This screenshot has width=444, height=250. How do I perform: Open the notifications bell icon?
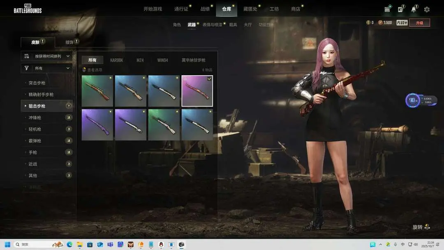pos(414,9)
